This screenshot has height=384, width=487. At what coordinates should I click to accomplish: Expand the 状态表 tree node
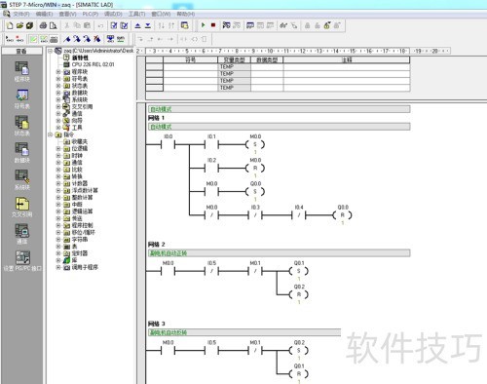pos(58,86)
